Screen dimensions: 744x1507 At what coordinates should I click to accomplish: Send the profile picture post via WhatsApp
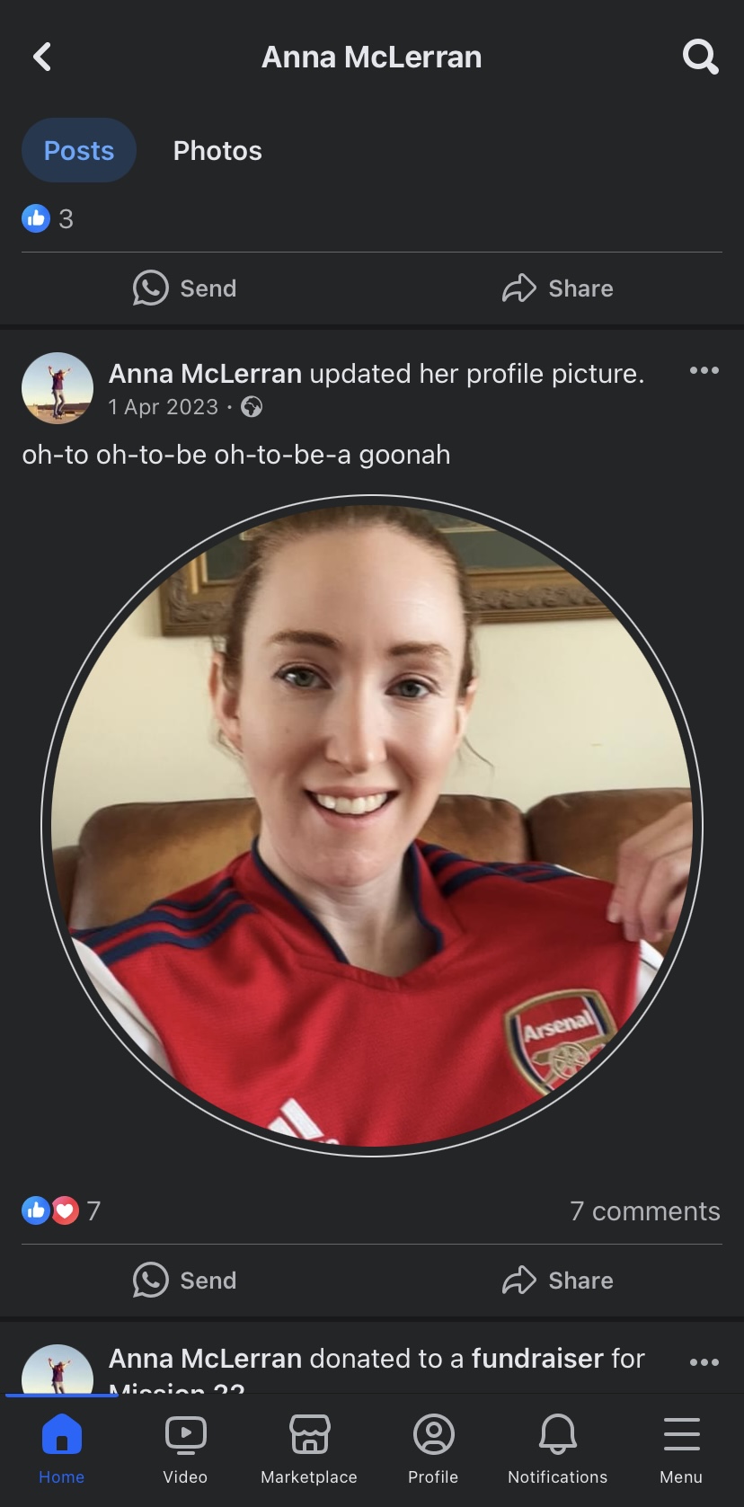click(185, 1281)
